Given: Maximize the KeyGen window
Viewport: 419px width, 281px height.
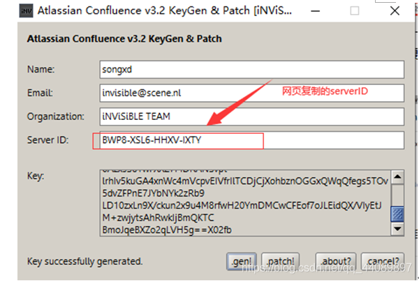Looking at the screenshot, I should pos(355,11).
